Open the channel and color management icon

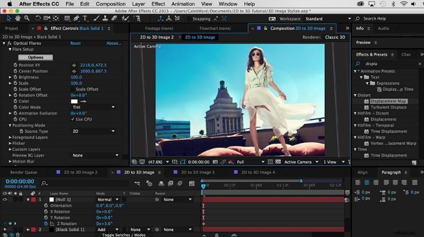(231, 162)
